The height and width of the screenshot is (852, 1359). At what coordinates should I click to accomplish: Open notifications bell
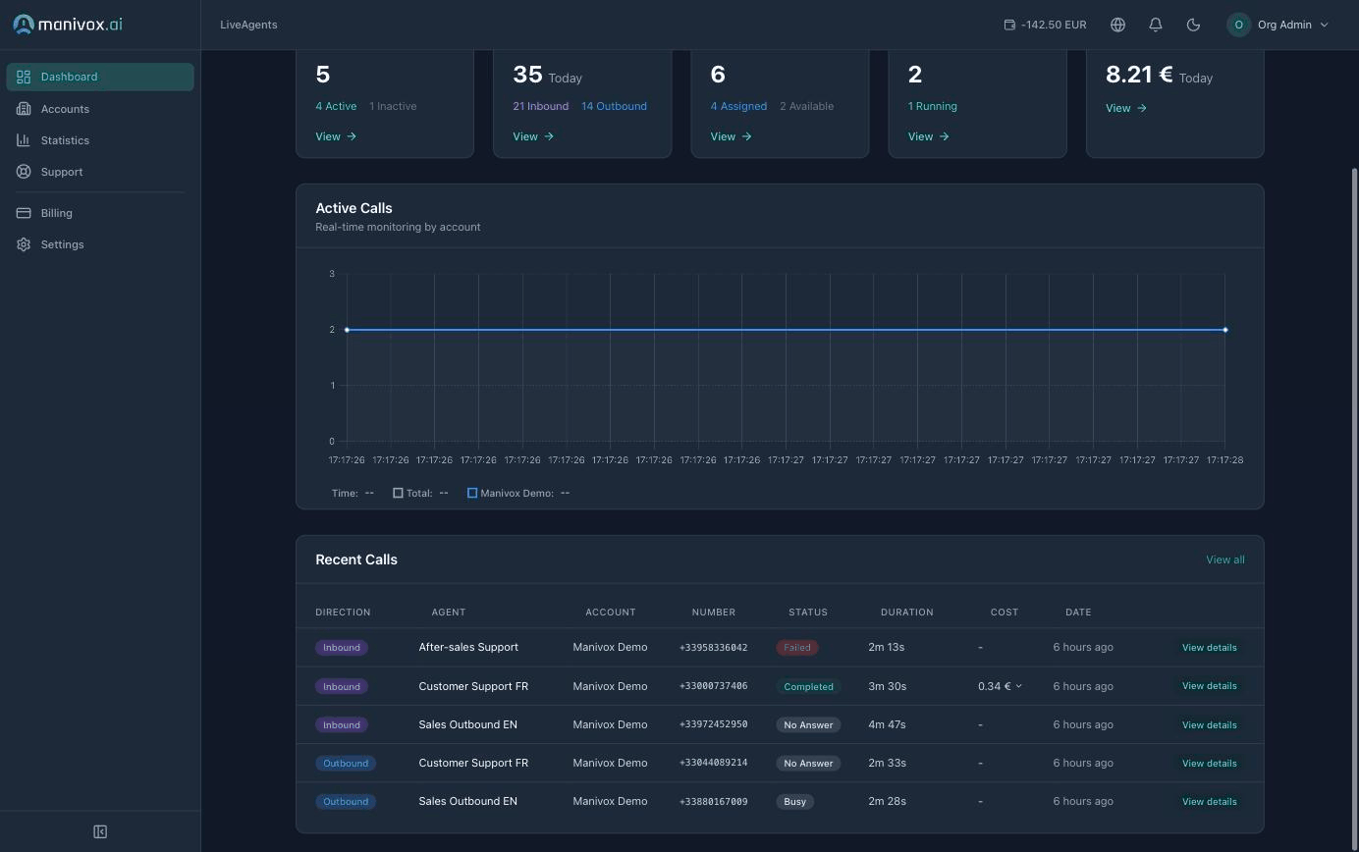(1156, 25)
